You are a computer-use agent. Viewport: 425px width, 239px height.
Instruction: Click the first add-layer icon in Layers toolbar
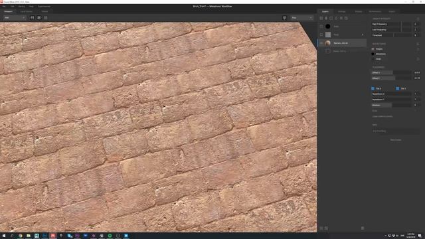(x=321, y=18)
